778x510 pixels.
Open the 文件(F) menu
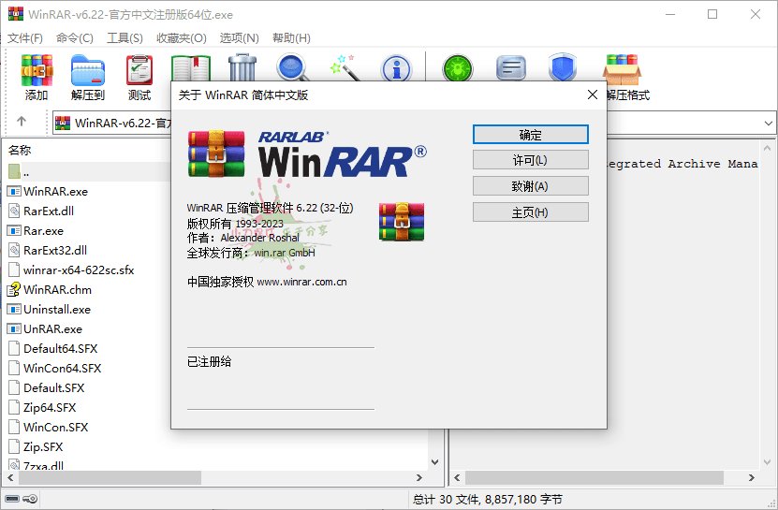pos(25,38)
